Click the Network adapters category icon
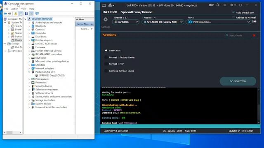This screenshot has height=148, width=264. tap(33, 69)
